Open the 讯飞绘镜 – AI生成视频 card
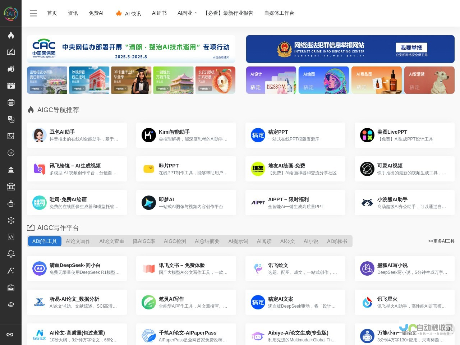The image size is (460, 345). [77, 169]
